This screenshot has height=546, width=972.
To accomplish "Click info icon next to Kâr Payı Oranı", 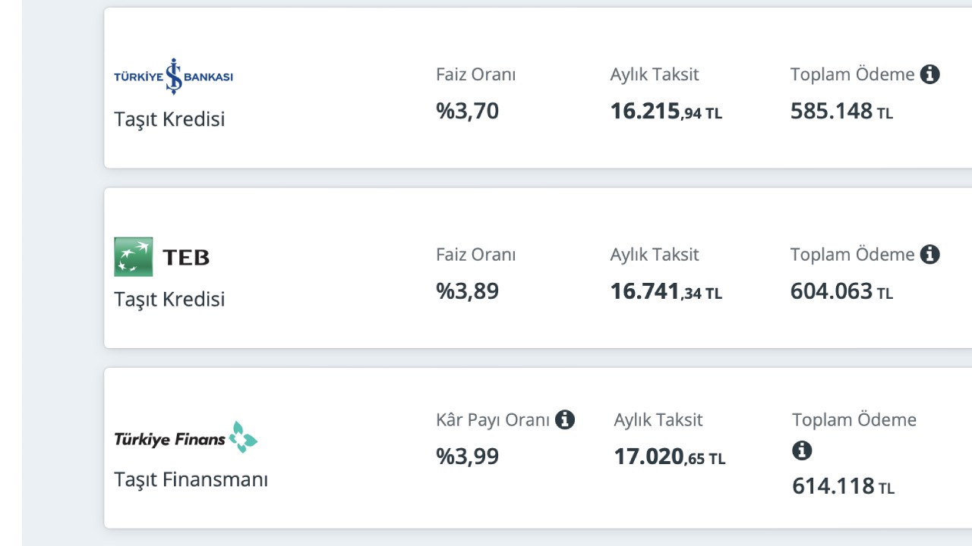I will 565,419.
